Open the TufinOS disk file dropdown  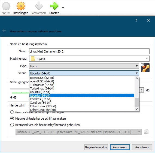(78, 132)
